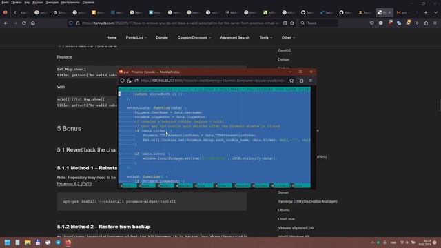Click the Pocket save icon in toolbar

point(372,23)
